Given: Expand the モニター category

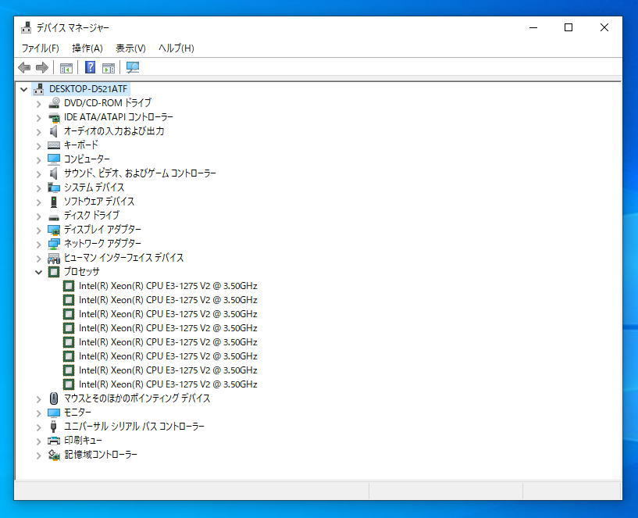Looking at the screenshot, I should click(x=38, y=413).
